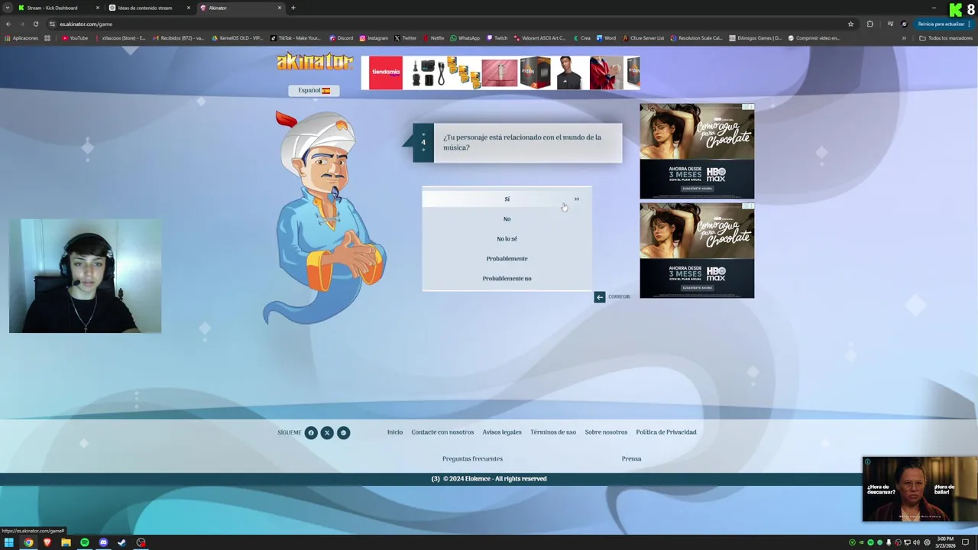The image size is (978, 550).
Task: Switch to 'Stream - Kick Dashboard' tab
Action: click(58, 8)
